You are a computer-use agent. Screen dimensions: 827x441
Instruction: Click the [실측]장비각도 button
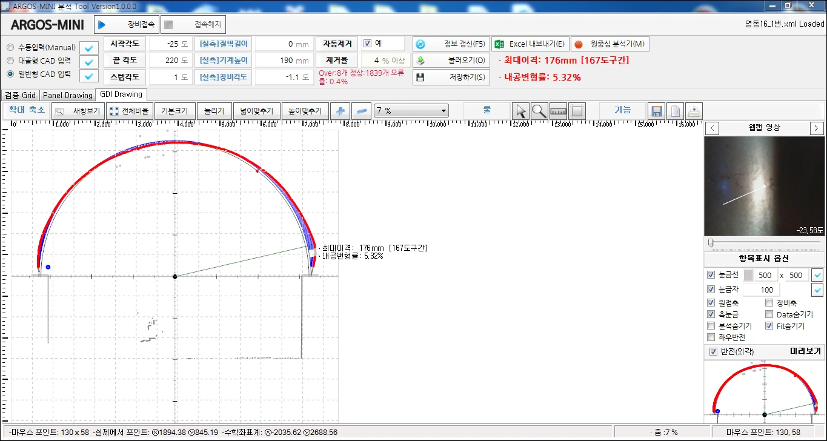[x=224, y=77]
